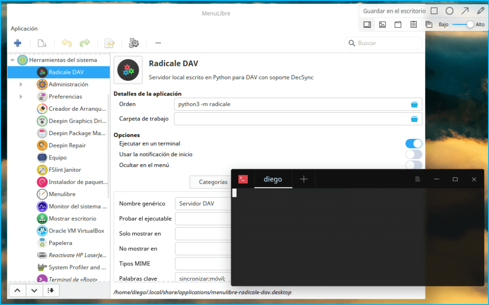Expand the Preferencias submenu
489x305 pixels.
(21, 97)
